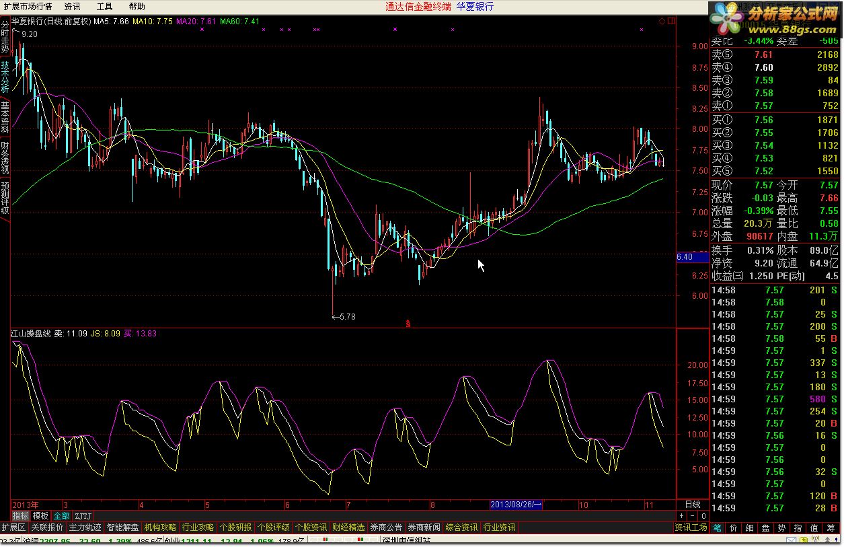Click the MA5: 7.66 label
This screenshot has width=844, height=547.
[x=111, y=22]
